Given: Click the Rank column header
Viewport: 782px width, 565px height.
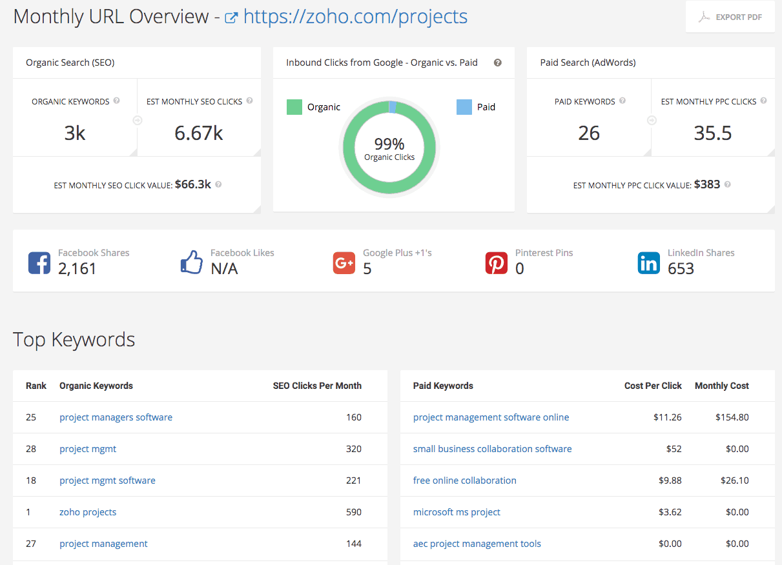Looking at the screenshot, I should click(36, 386).
